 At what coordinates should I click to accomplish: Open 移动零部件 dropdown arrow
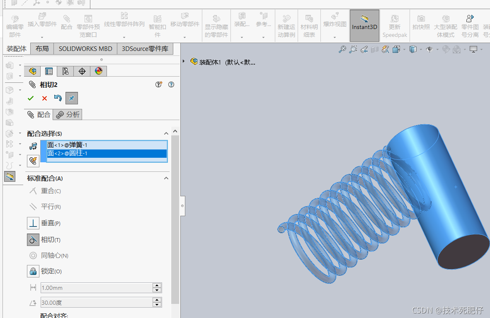pos(184,37)
